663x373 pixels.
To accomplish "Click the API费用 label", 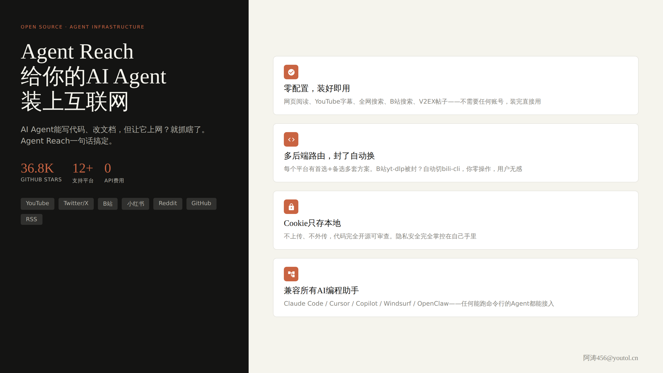I will coord(114,181).
